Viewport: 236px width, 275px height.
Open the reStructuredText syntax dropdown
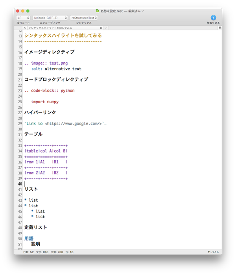84,18
